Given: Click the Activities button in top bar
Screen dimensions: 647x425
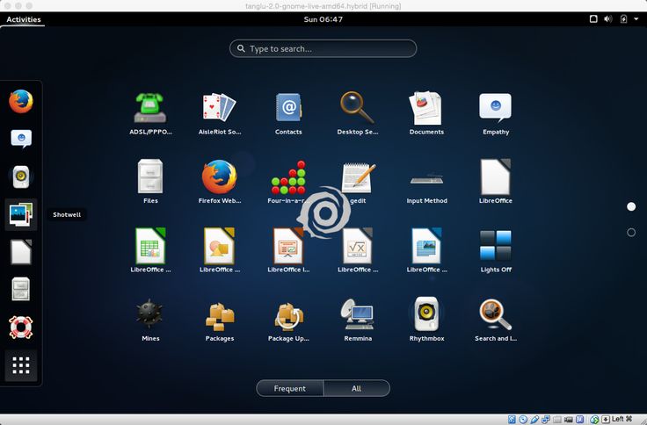Looking at the screenshot, I should tap(23, 19).
